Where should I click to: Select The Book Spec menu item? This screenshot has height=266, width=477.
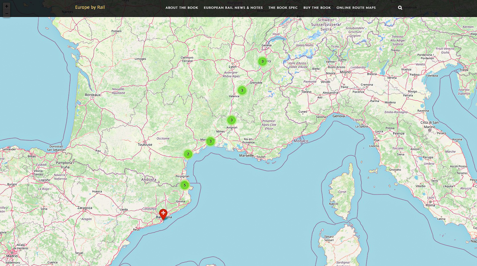[x=283, y=8]
